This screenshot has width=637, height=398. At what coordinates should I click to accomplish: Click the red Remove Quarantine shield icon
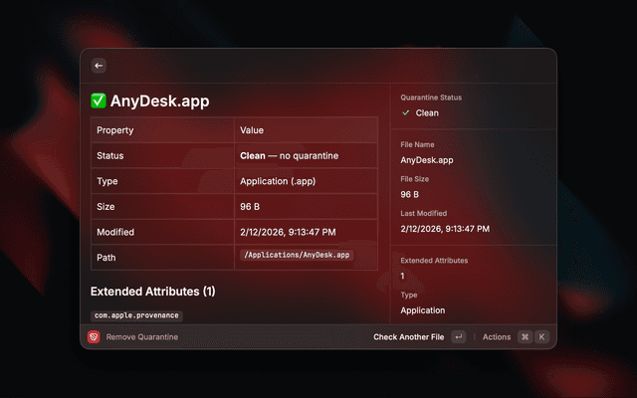click(x=94, y=337)
